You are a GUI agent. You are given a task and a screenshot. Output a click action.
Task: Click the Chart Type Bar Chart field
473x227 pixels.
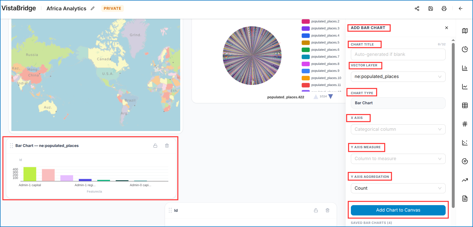click(x=398, y=103)
